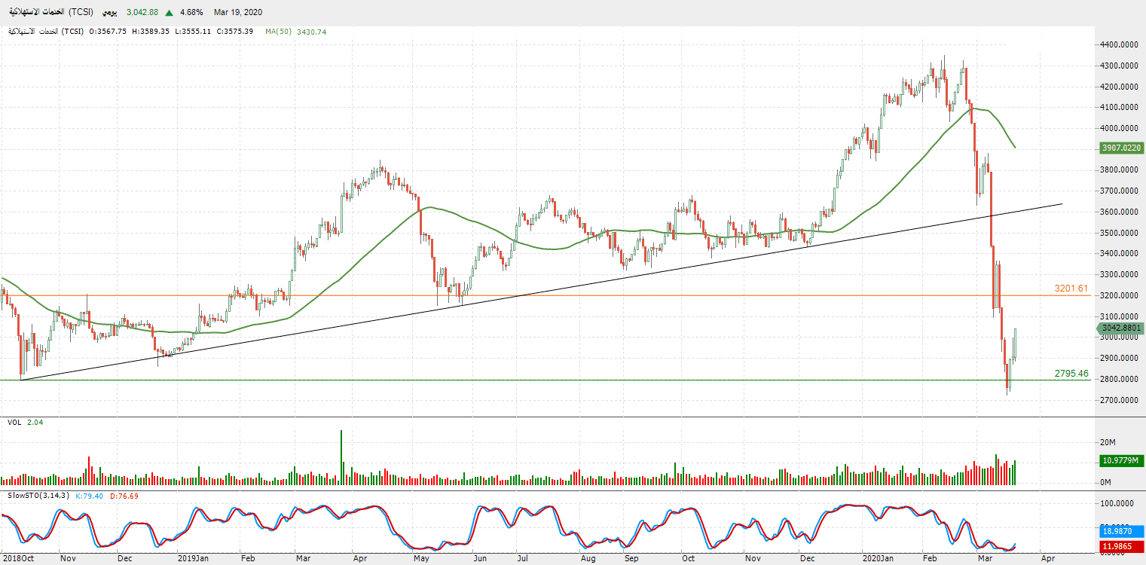The height and width of the screenshot is (565, 1146).
Task: Click the 2020Jan time axis label
Action: tap(878, 559)
